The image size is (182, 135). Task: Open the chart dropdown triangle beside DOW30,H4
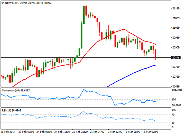[x=3, y=3]
